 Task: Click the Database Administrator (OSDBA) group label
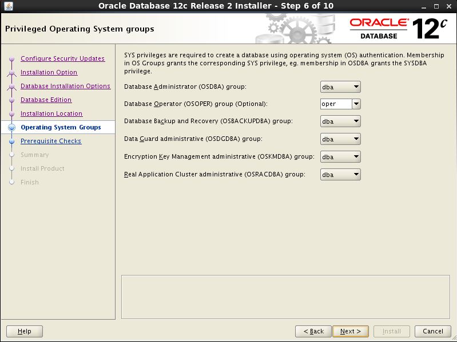click(185, 87)
